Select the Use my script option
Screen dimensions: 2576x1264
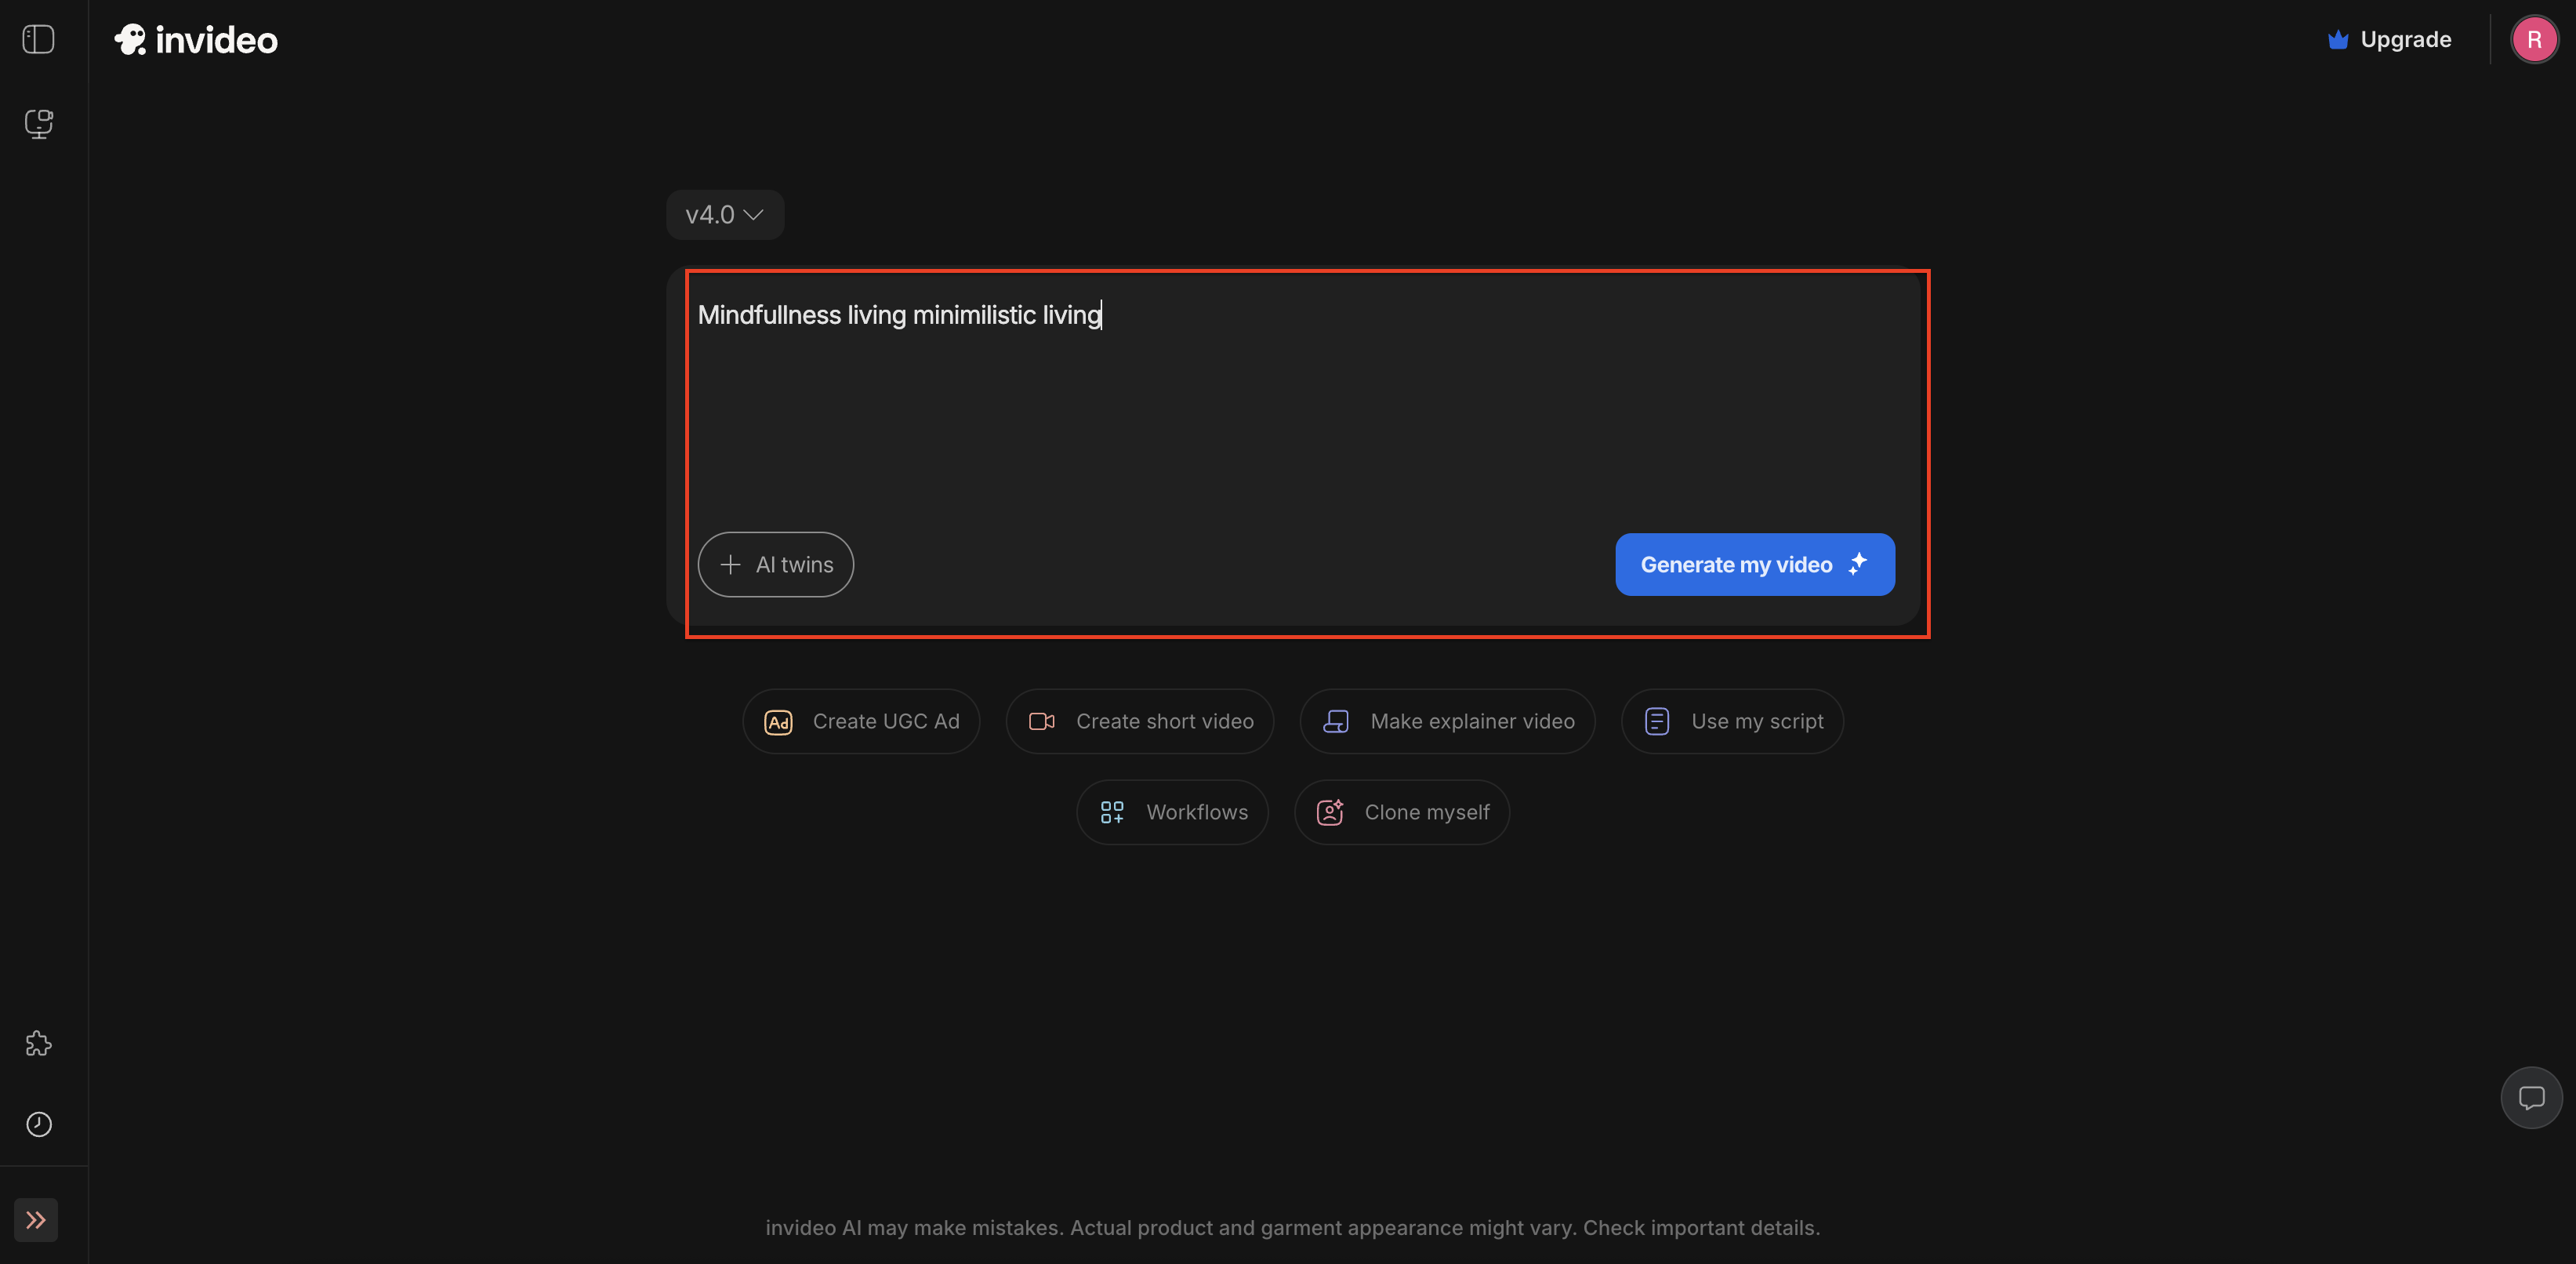pyautogui.click(x=1732, y=721)
